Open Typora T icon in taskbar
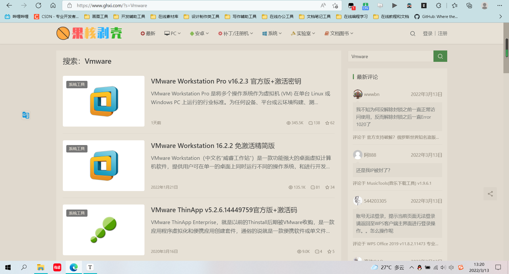The height and width of the screenshot is (274, 509). tap(90, 267)
